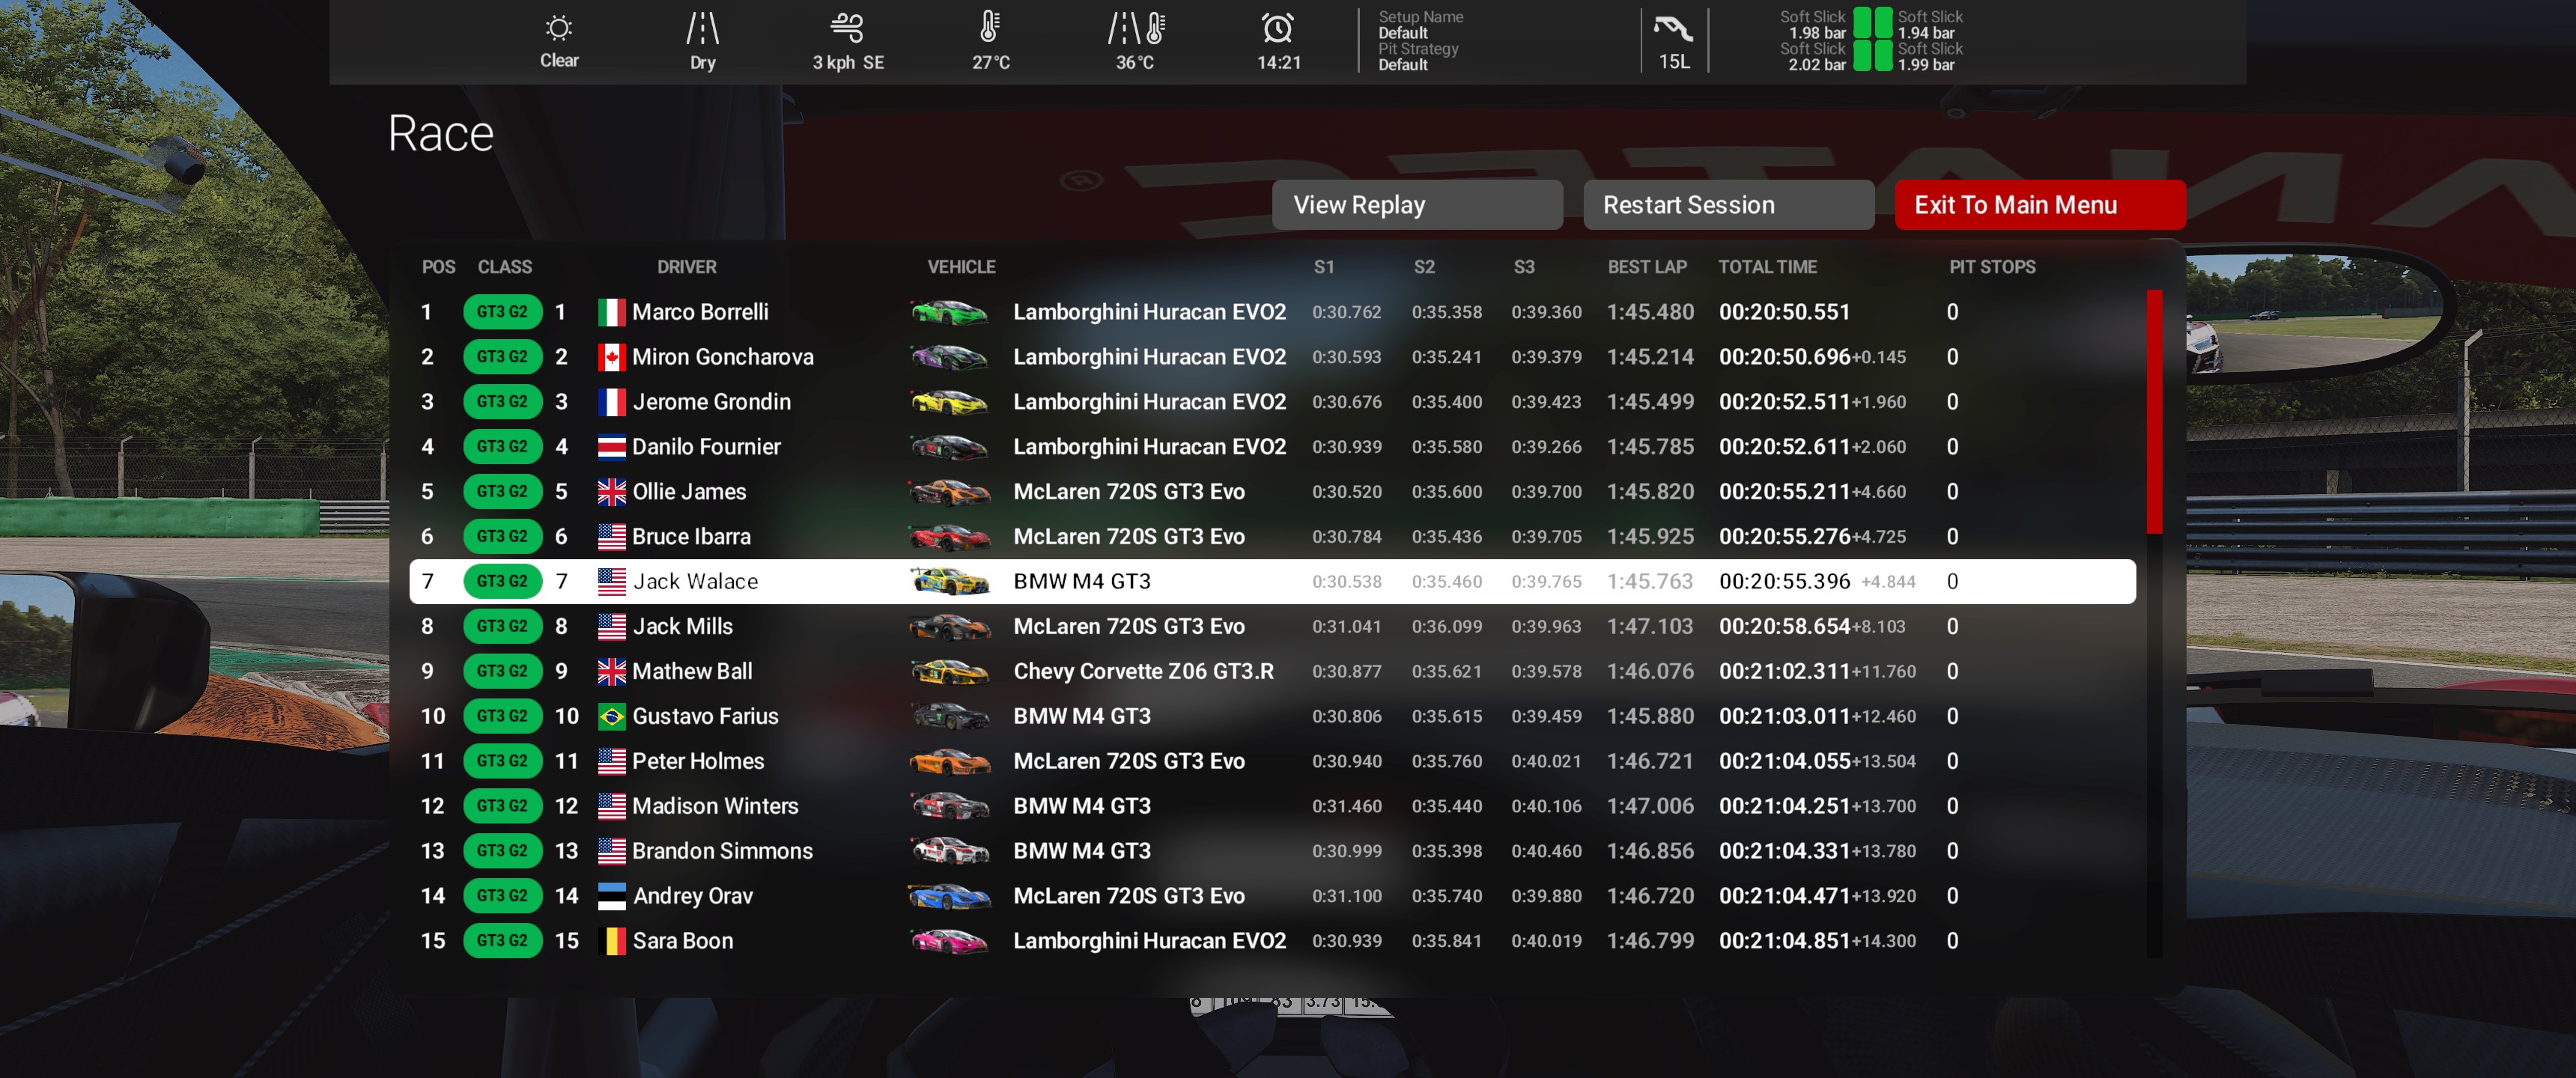
Task: Click the Restart Session button
Action: (x=1728, y=205)
